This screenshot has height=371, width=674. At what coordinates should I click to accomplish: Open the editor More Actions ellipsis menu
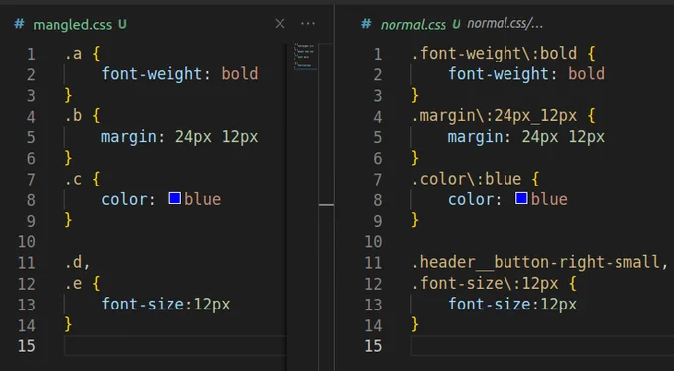click(308, 24)
